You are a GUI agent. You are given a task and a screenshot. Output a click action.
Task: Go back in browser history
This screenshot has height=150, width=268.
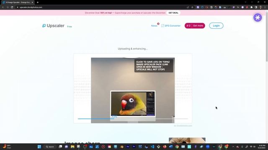point(3,7)
